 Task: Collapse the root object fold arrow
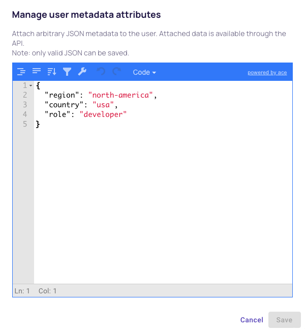tap(31, 85)
